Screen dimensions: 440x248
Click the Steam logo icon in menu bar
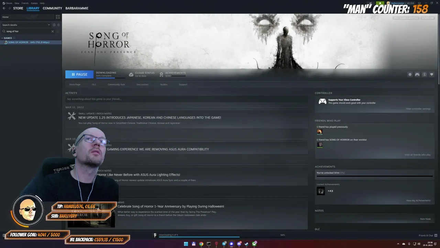point(4,3)
